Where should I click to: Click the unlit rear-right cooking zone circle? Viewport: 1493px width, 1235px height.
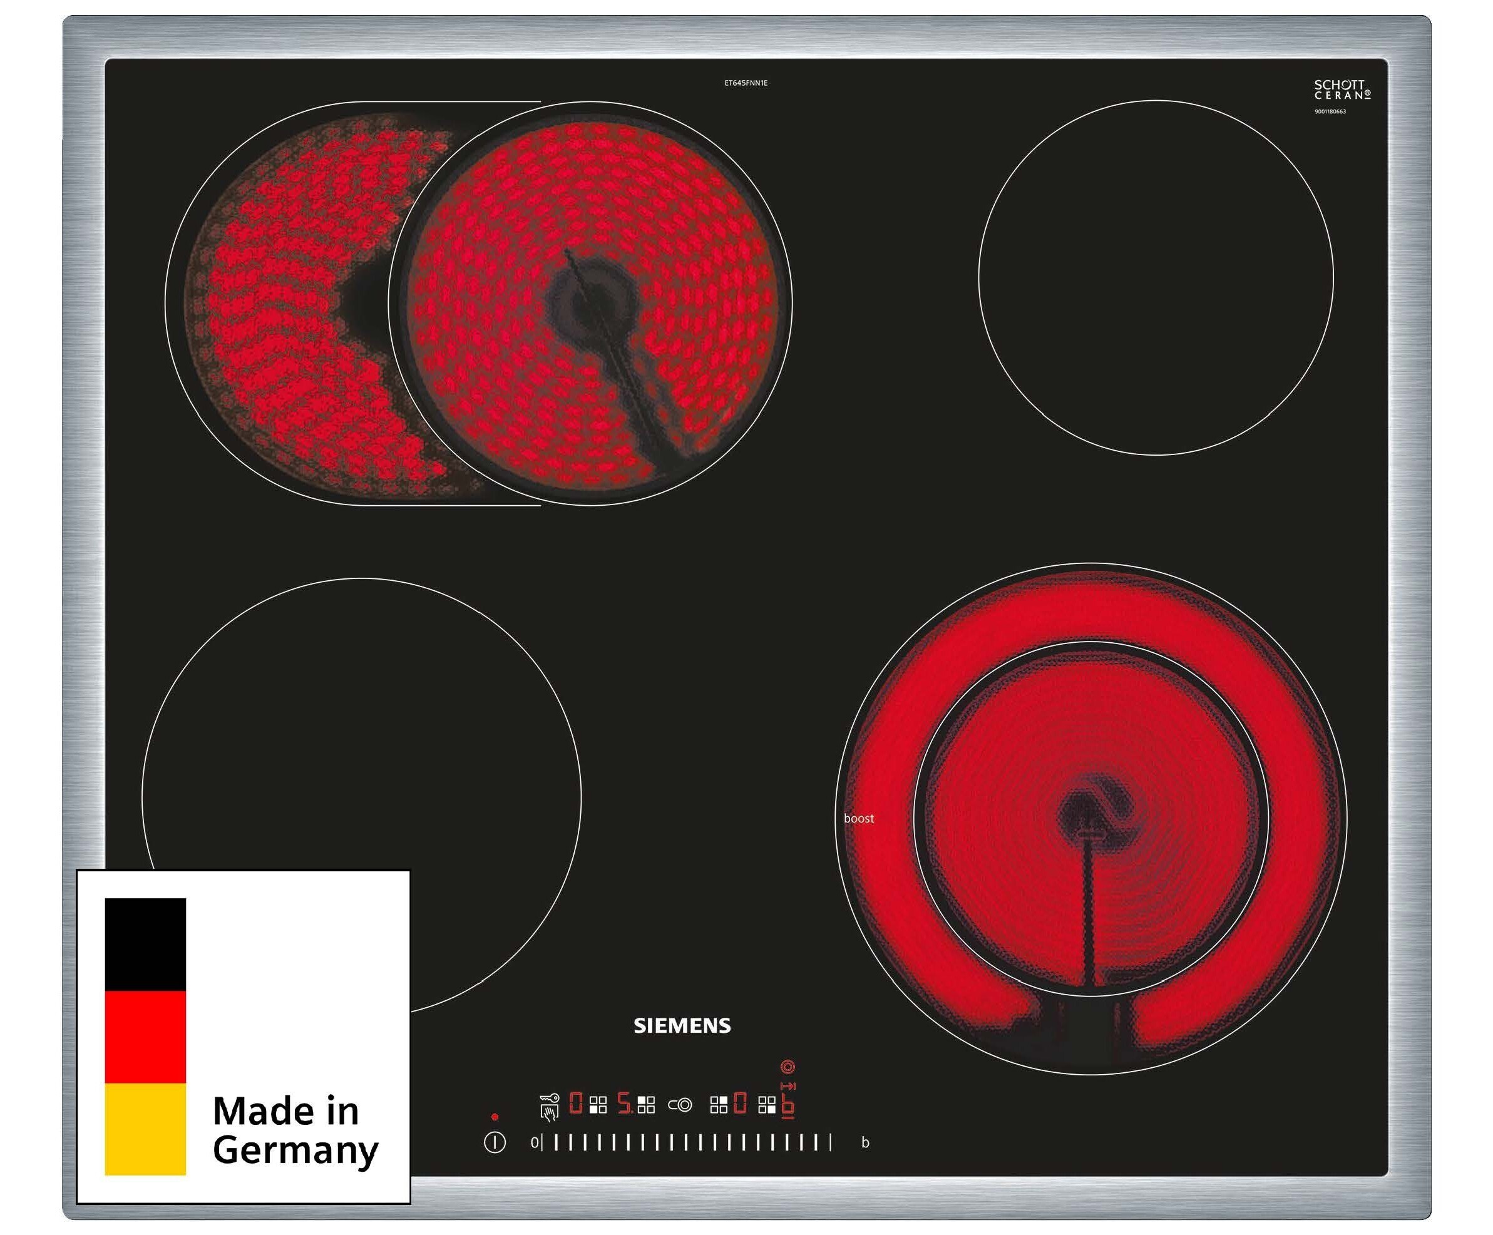[1156, 277]
